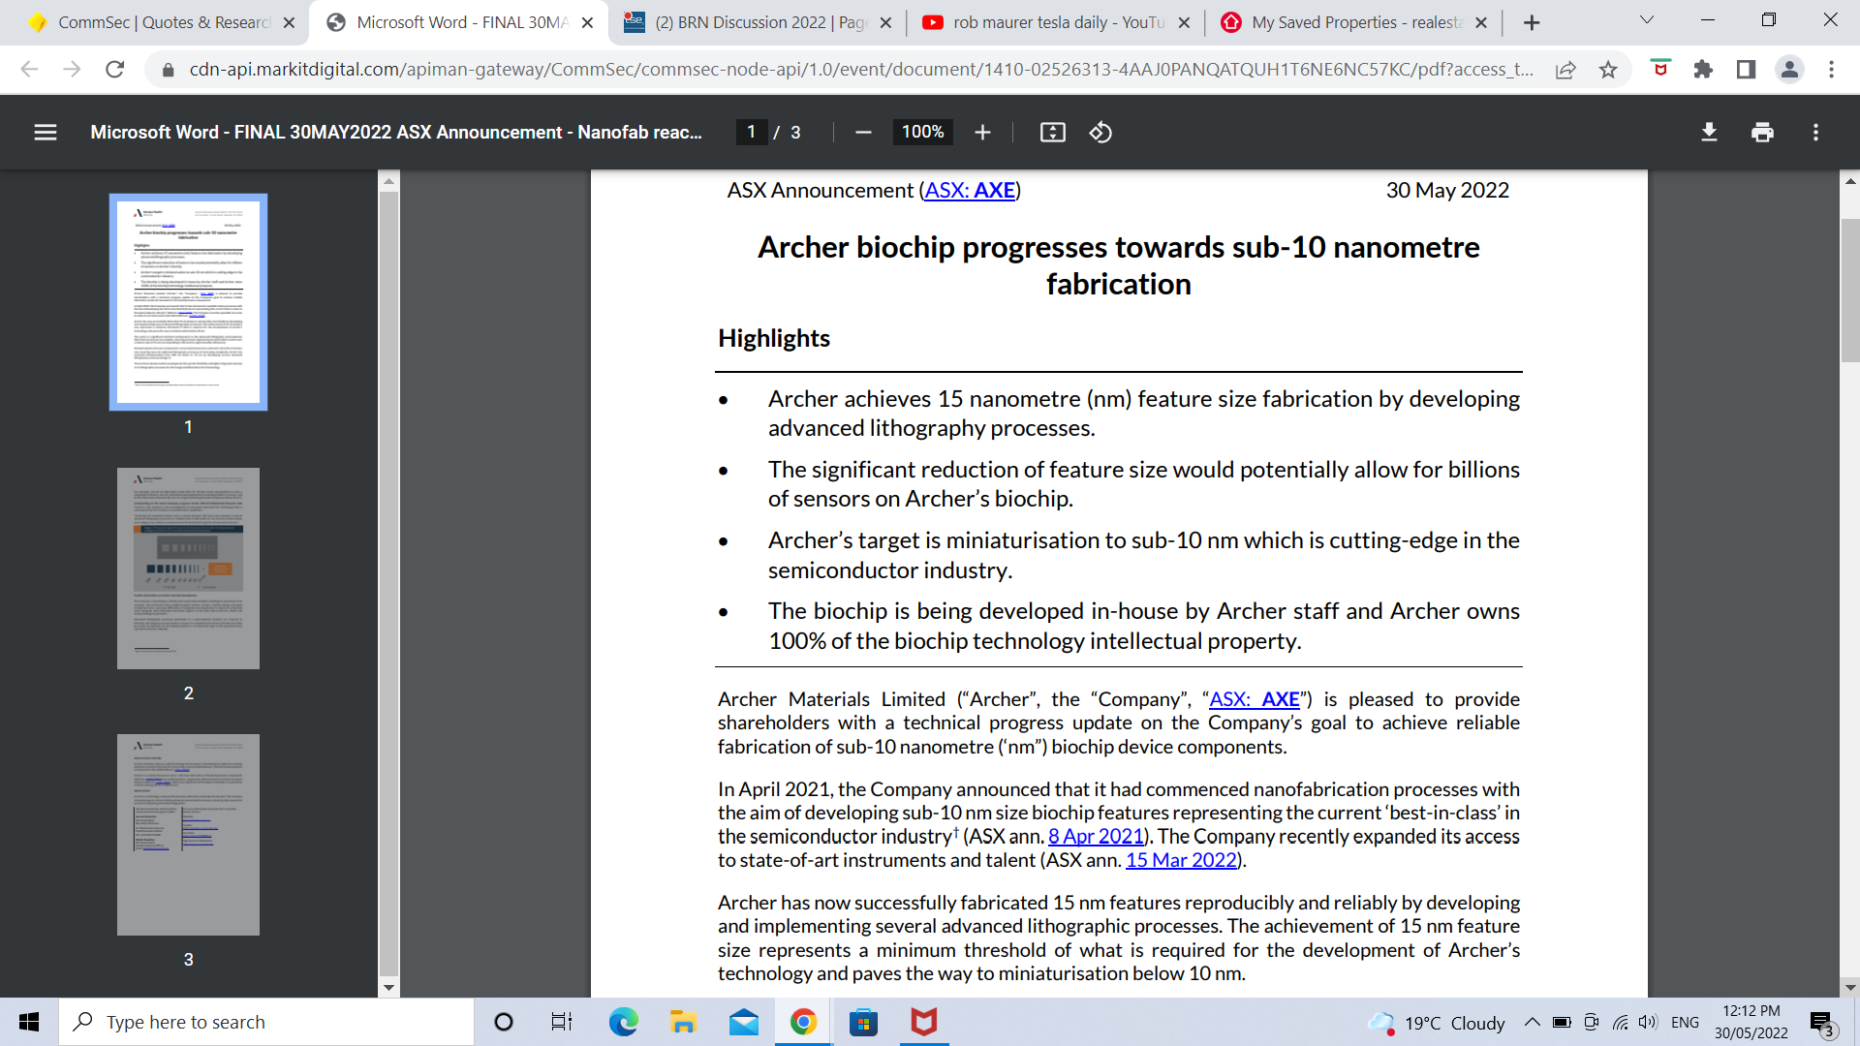Open the red shield extension icon
The height and width of the screenshot is (1046, 1860).
click(x=1660, y=69)
